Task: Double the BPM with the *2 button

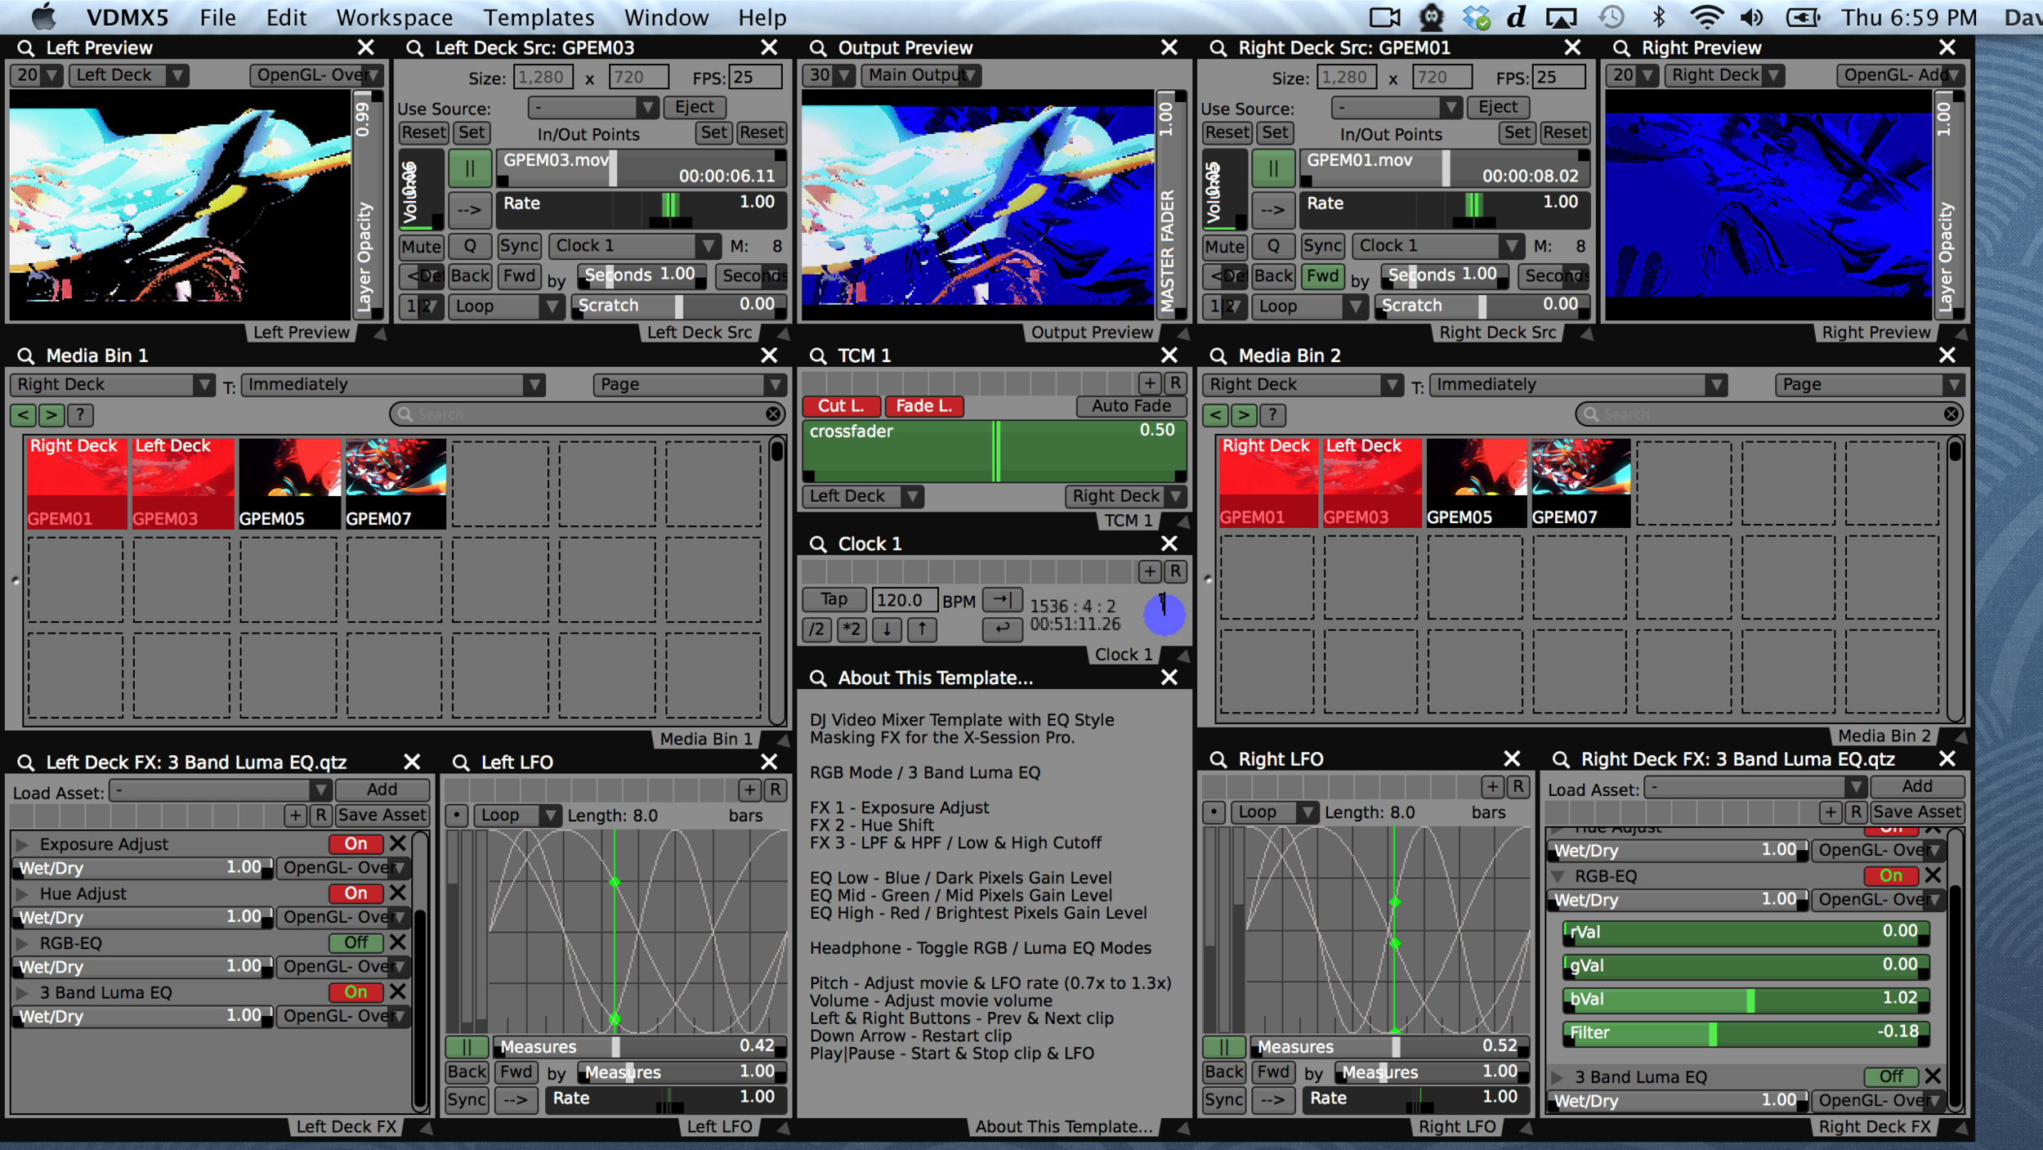Action: (852, 629)
